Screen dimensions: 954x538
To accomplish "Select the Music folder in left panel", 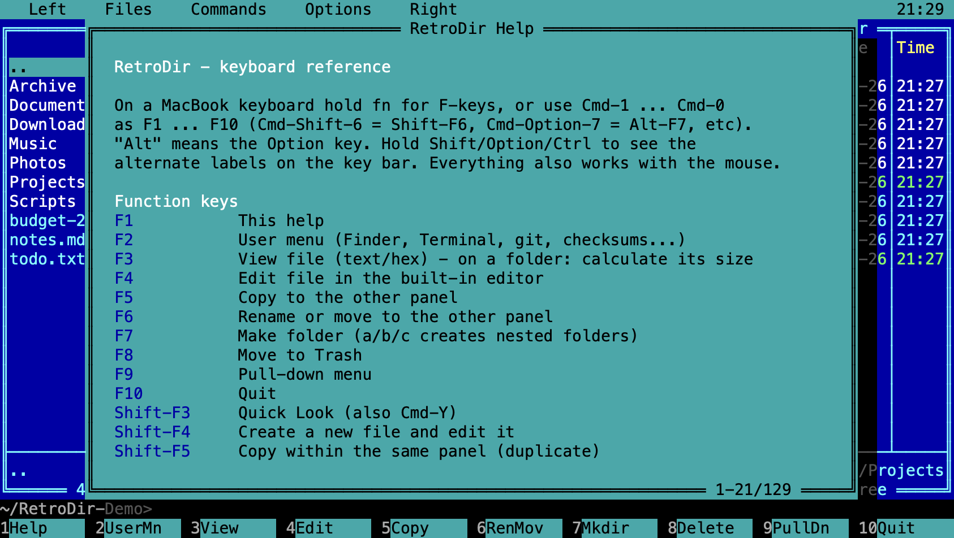I will (x=47, y=144).
